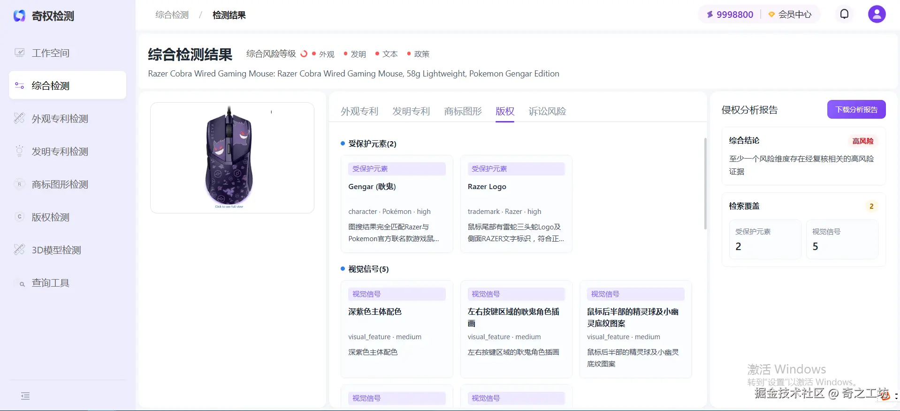Image resolution: width=900 pixels, height=411 pixels.
Task: Switch to the 诉讼风险 tab
Action: pos(547,111)
